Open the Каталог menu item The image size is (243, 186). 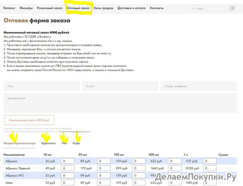tap(9, 8)
